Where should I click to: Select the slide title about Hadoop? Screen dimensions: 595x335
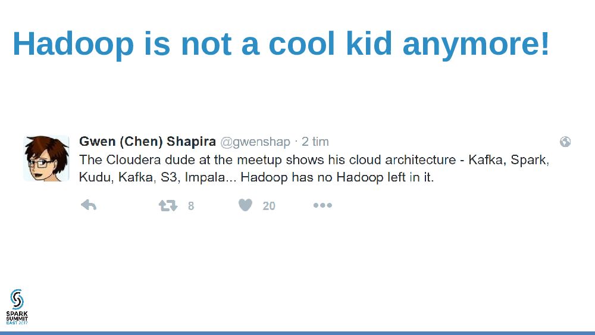point(281,43)
